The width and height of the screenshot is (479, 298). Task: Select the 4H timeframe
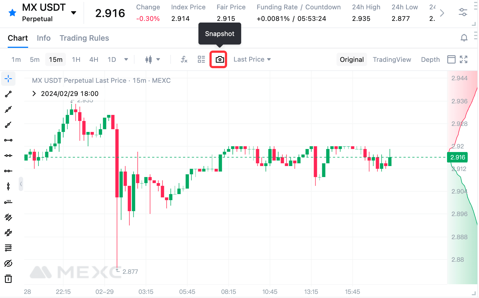coord(94,60)
